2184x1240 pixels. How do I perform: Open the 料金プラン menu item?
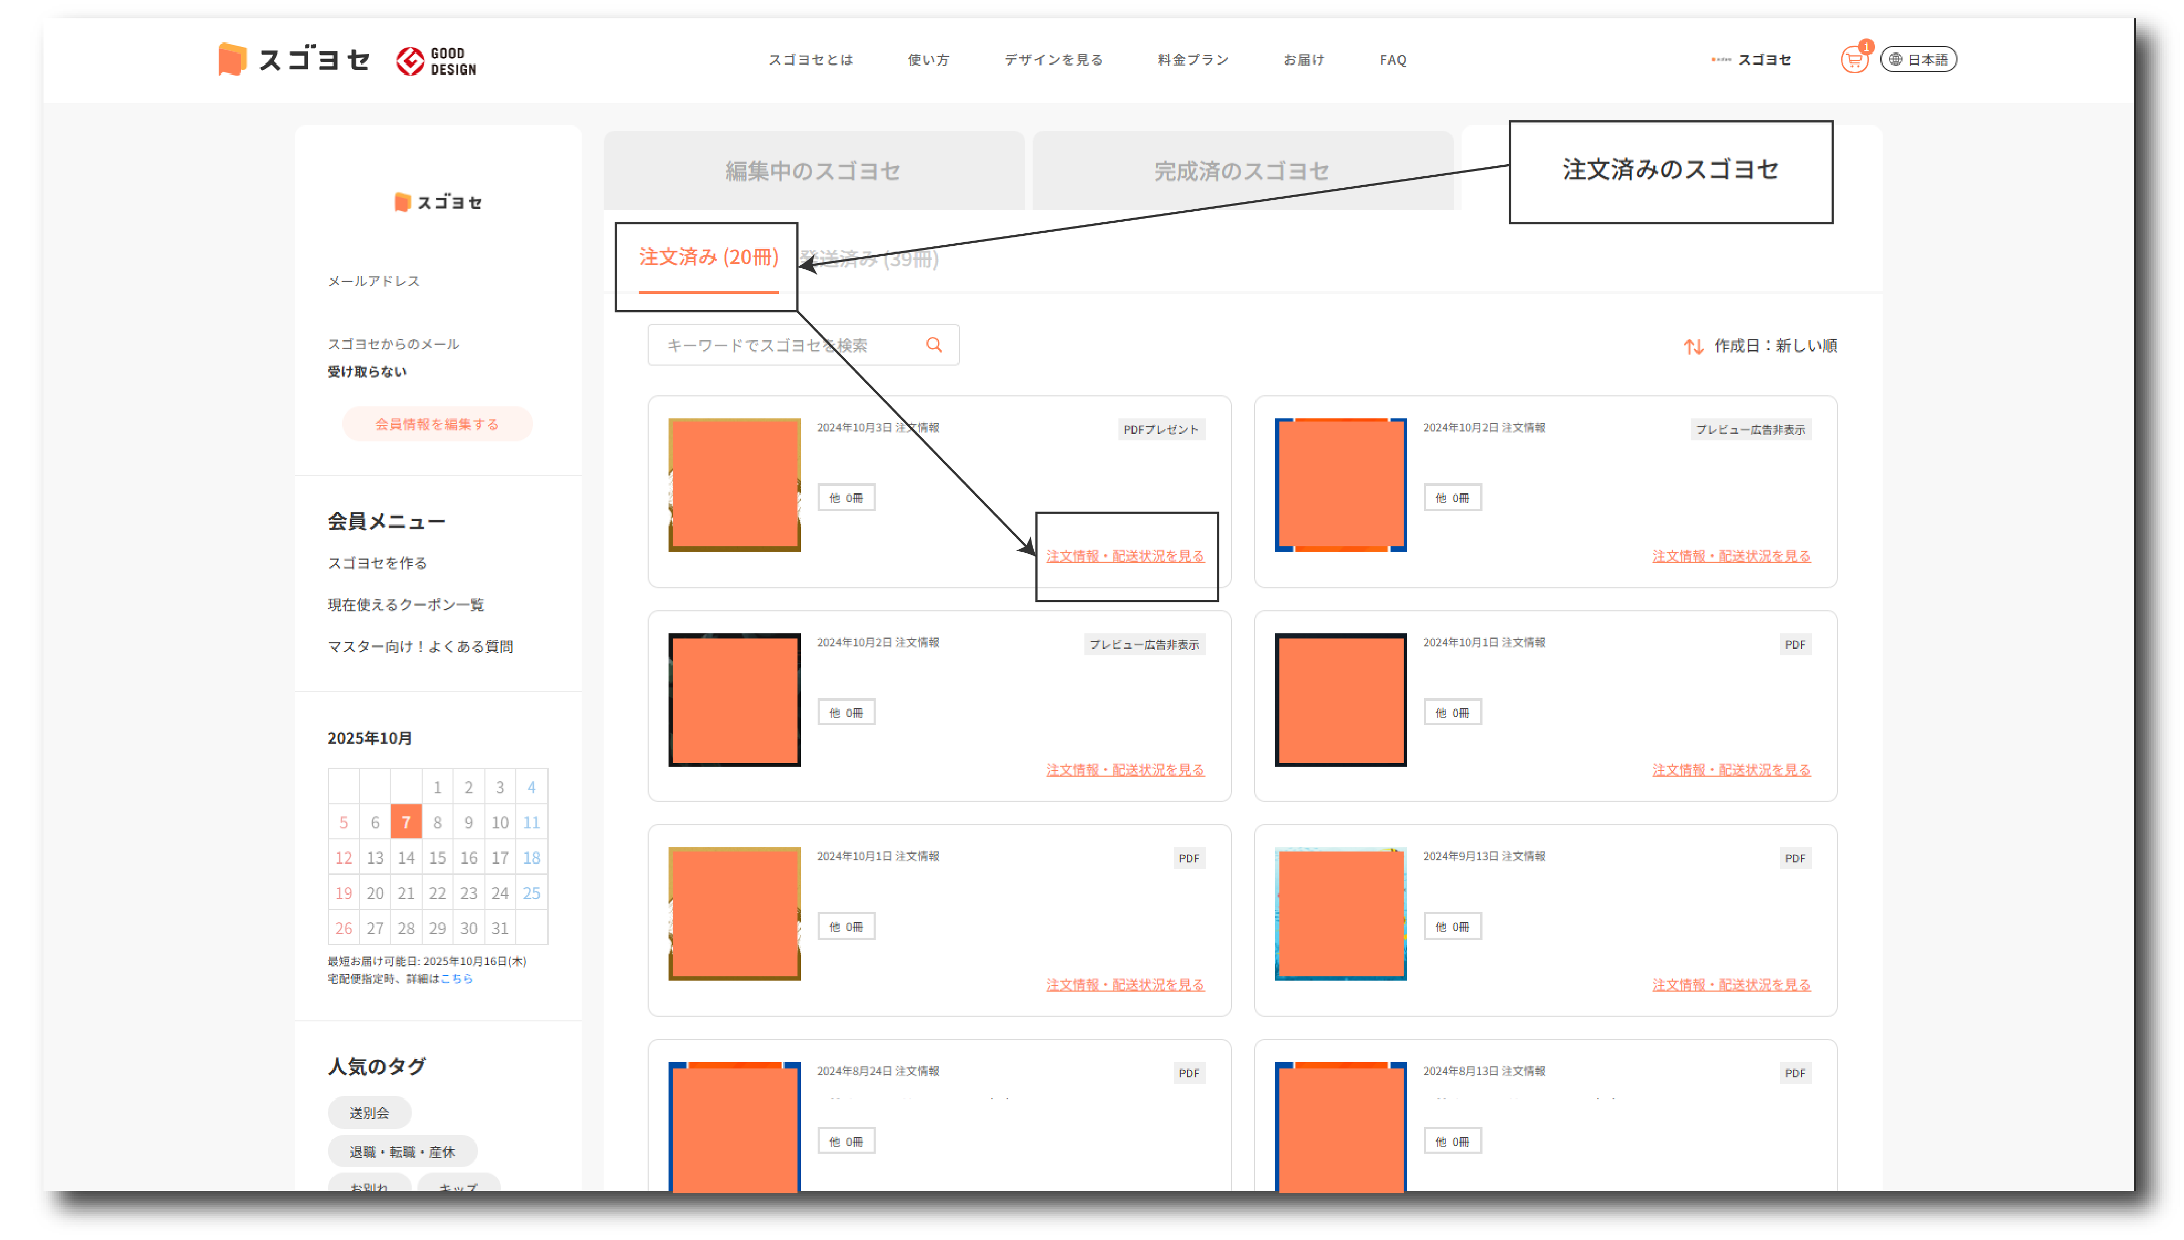tap(1193, 60)
